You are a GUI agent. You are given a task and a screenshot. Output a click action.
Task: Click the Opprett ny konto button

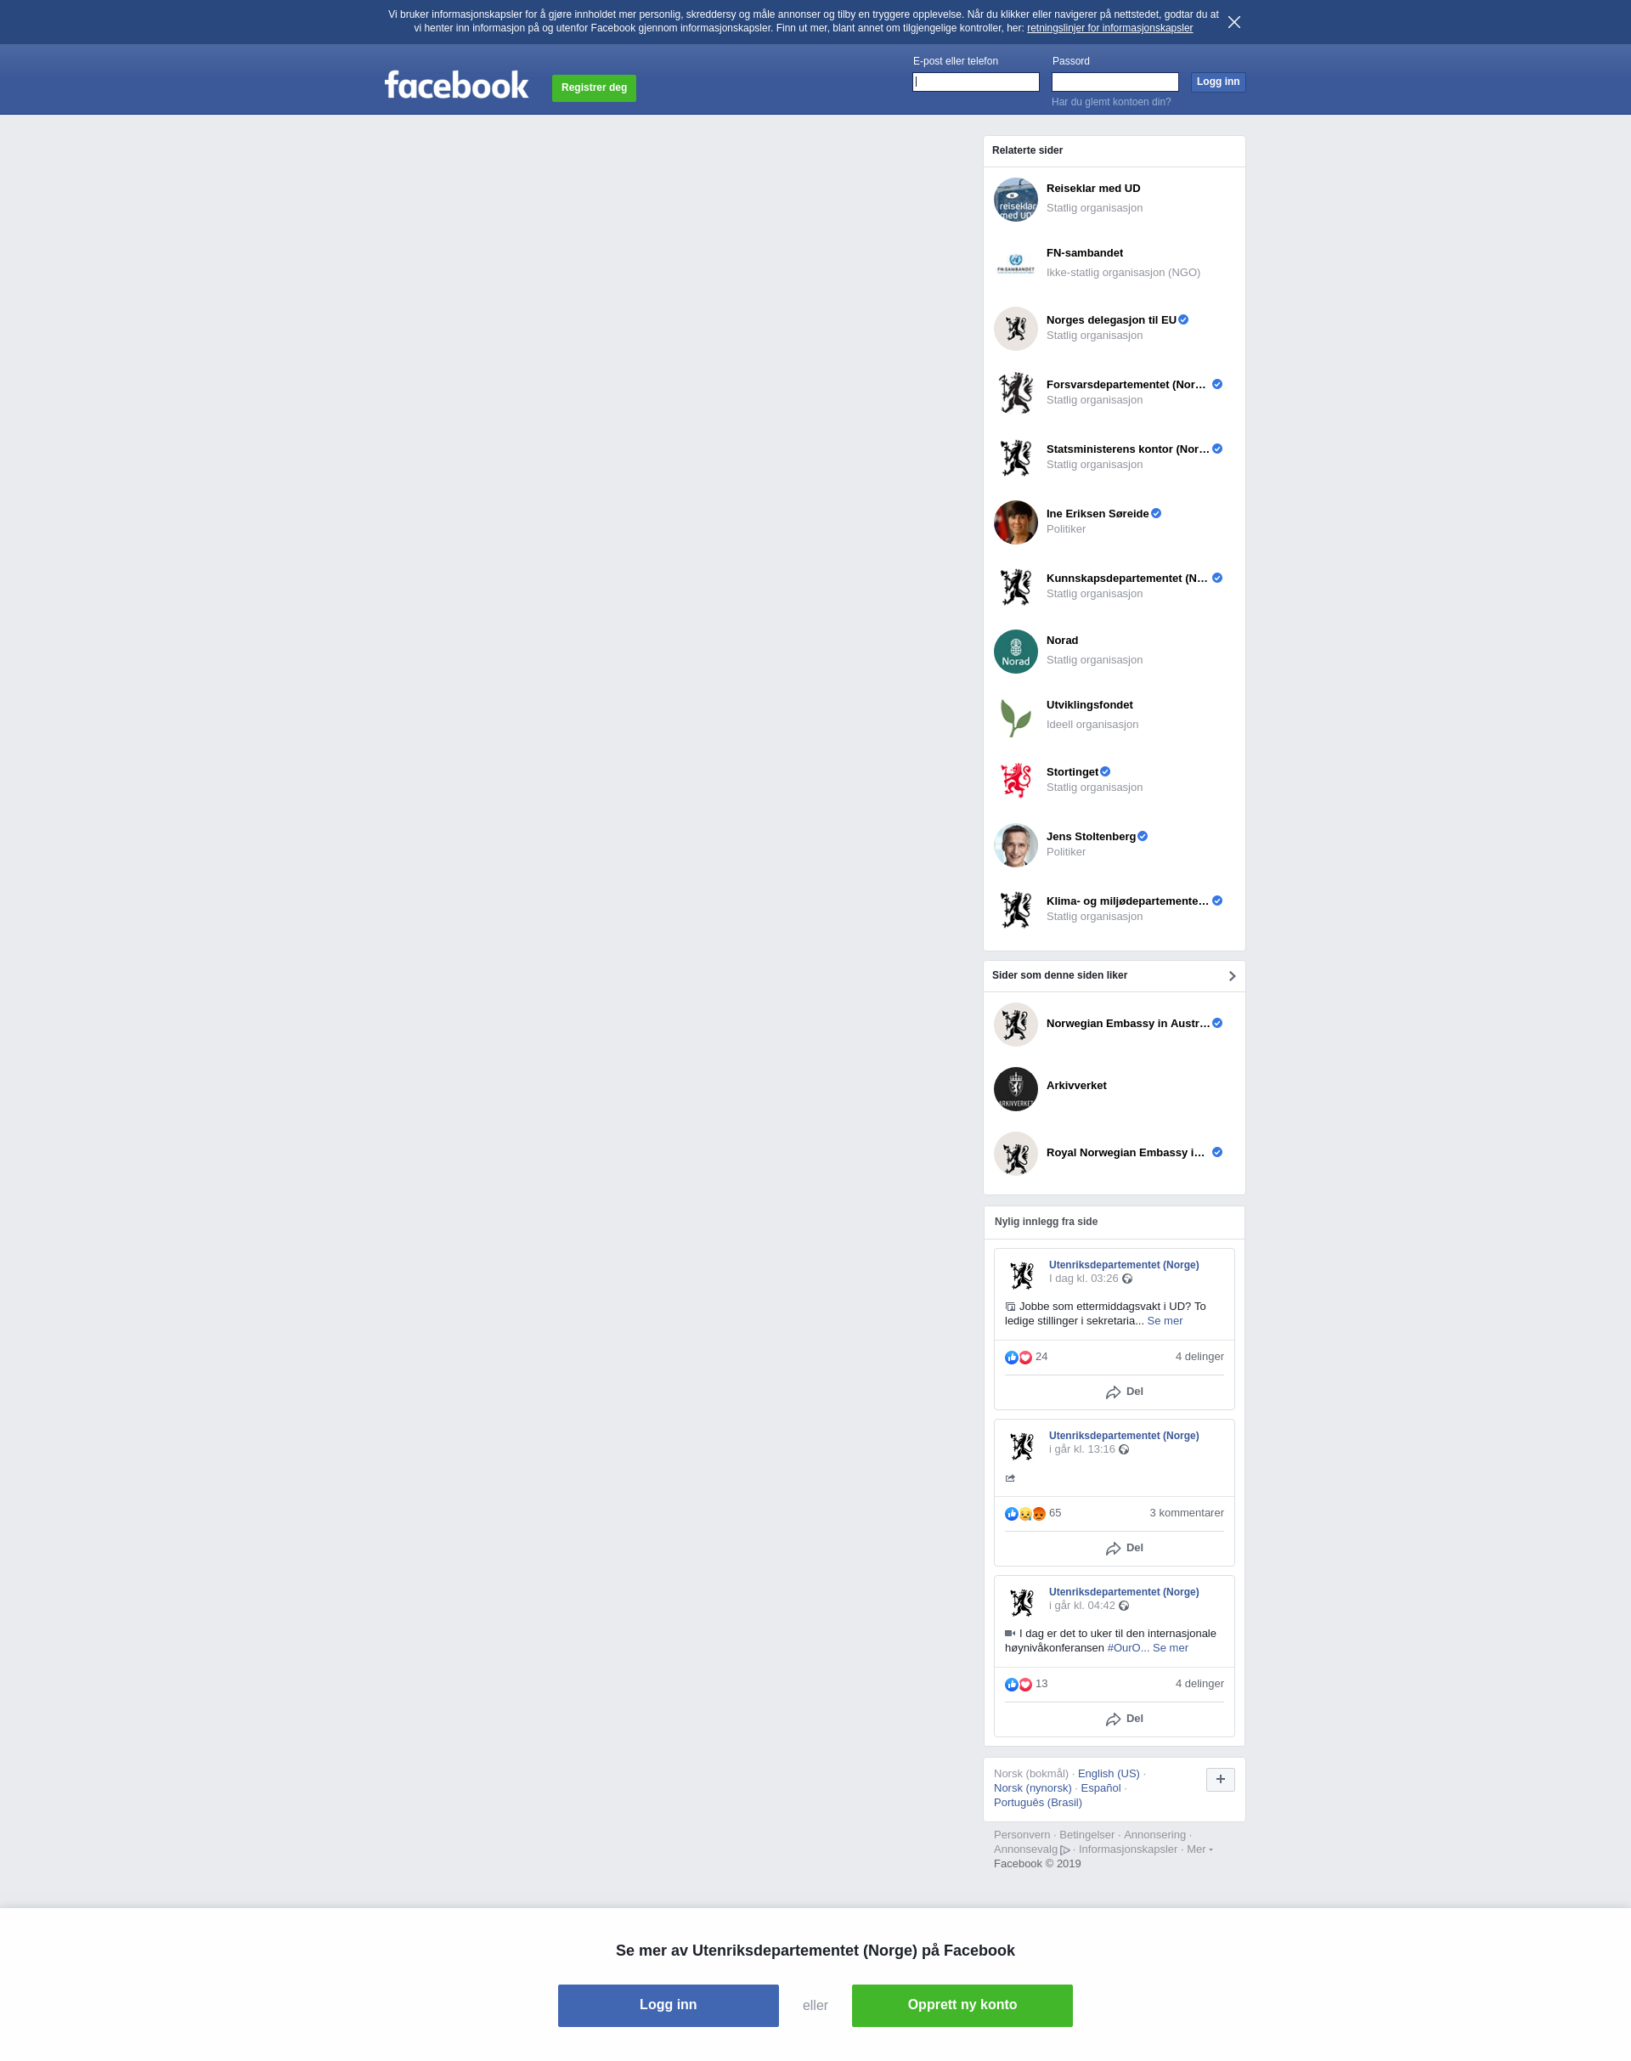[962, 2005]
